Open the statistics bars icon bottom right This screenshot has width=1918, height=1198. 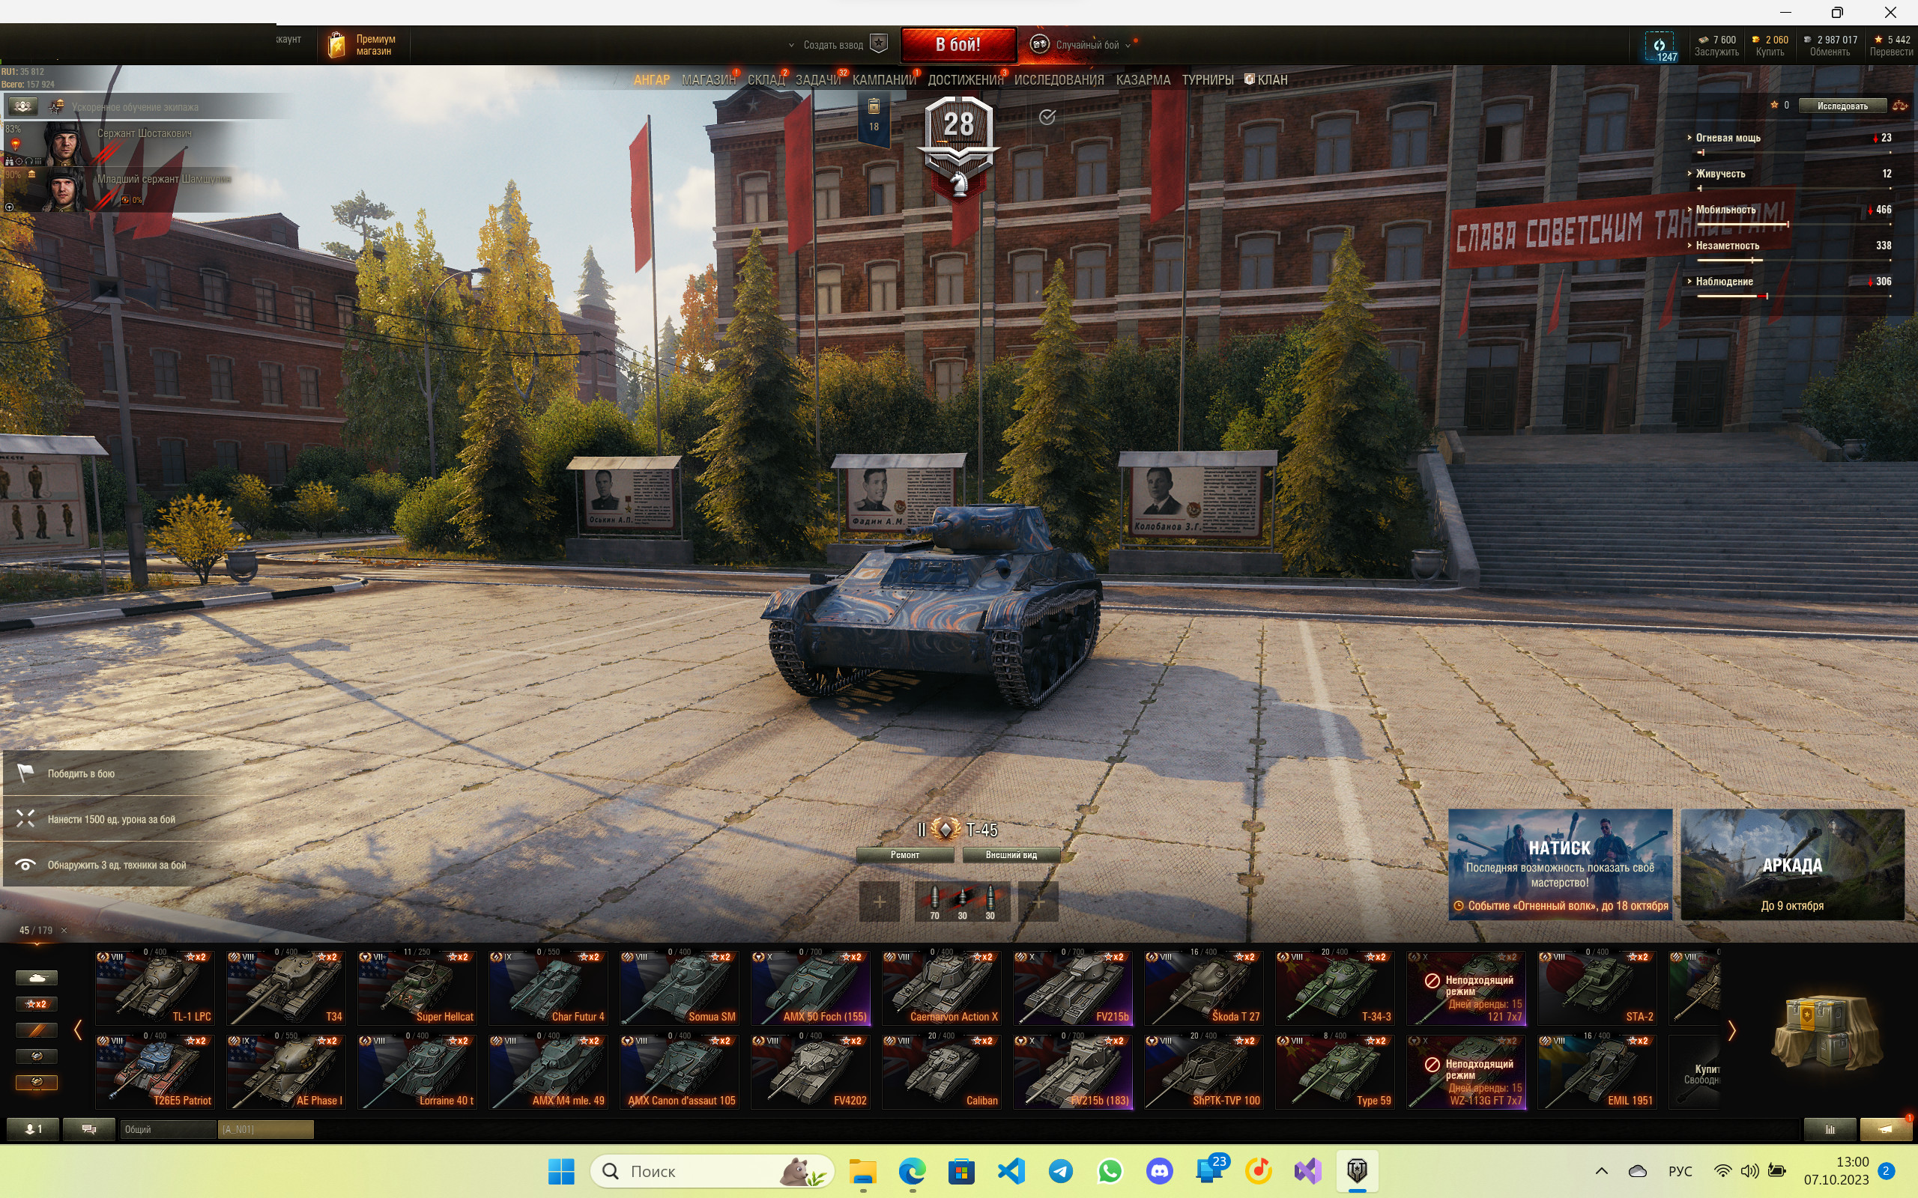point(1830,1129)
